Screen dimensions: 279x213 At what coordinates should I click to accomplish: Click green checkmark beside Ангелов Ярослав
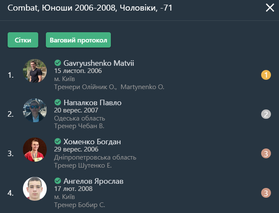tap(58, 181)
